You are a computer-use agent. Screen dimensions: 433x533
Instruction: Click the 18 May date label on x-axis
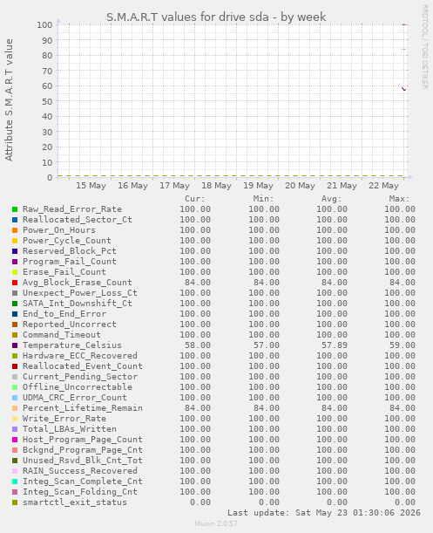[x=216, y=186]
